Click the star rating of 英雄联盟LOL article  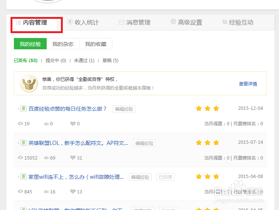coord(208,143)
